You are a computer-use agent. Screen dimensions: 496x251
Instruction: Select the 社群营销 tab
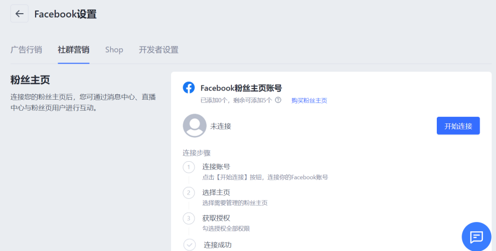[73, 50]
